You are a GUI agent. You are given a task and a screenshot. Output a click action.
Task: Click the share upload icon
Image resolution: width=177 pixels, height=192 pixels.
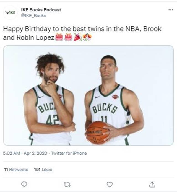pos(152,185)
